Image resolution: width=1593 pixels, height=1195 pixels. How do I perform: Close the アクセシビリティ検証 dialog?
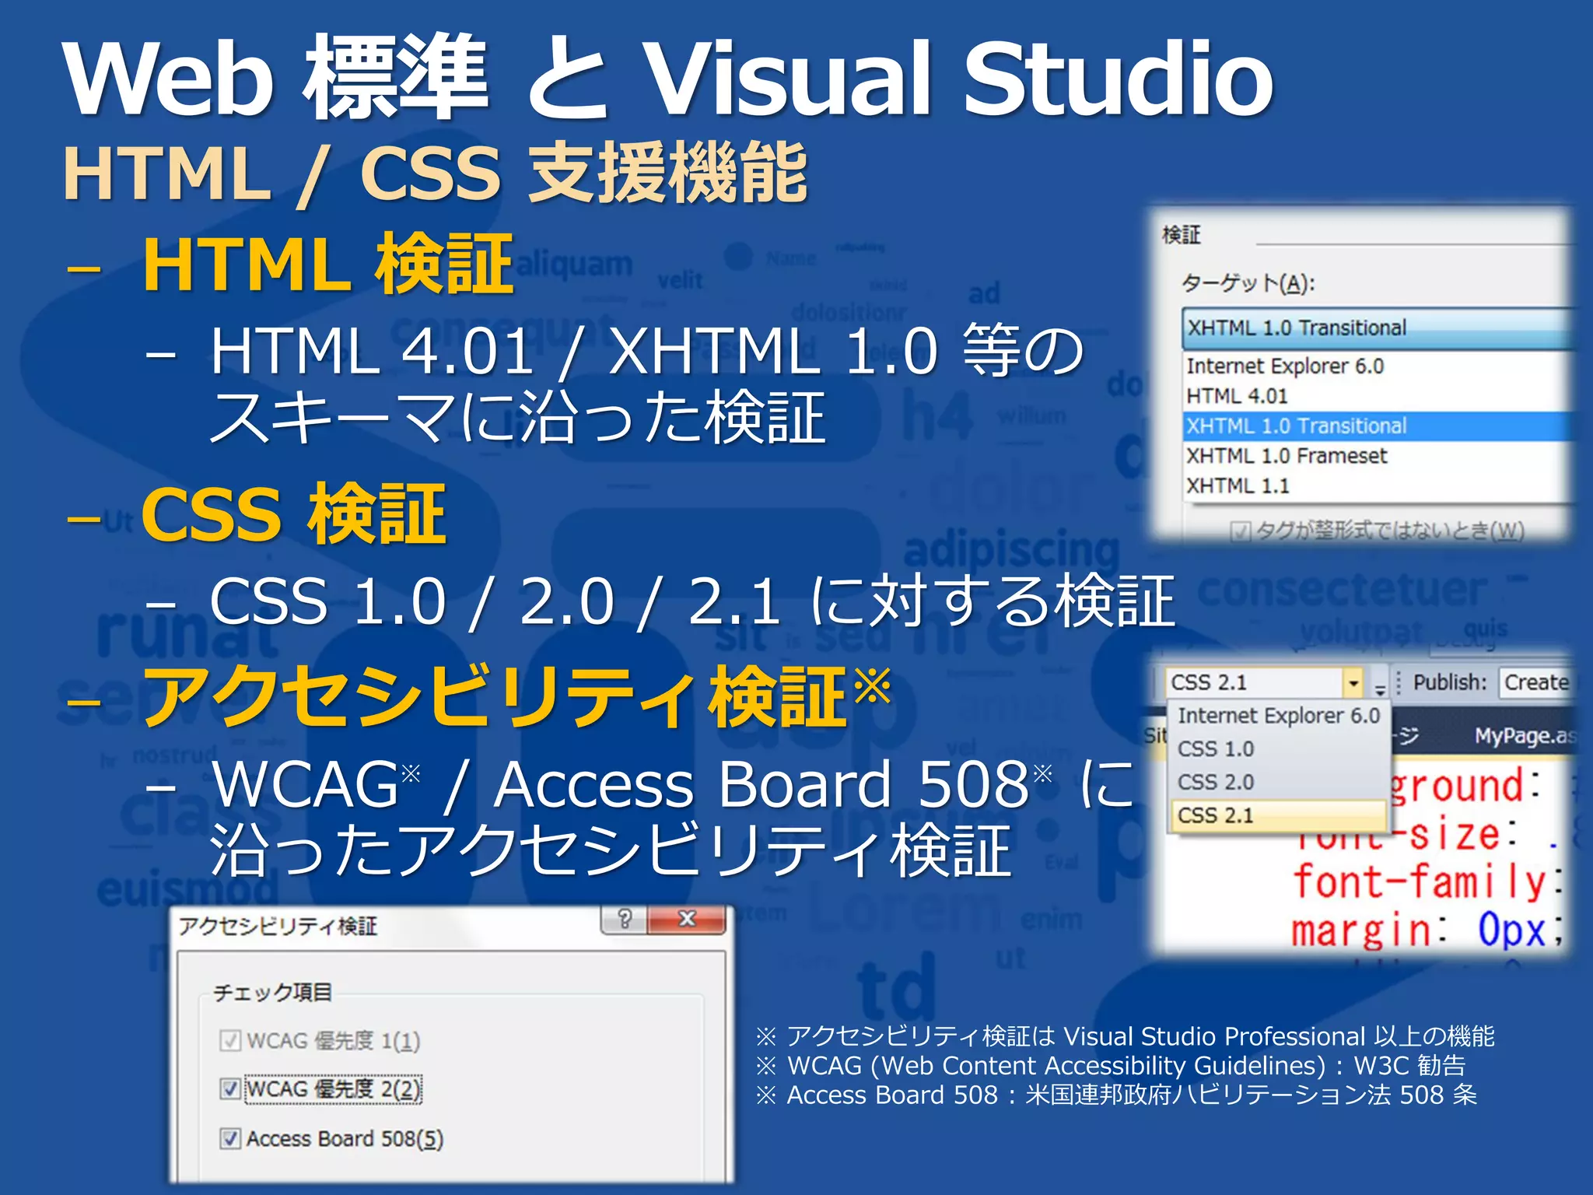(686, 919)
